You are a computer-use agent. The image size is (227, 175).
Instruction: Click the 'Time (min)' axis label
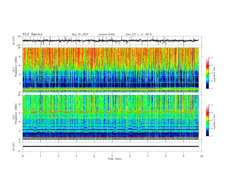point(115,159)
